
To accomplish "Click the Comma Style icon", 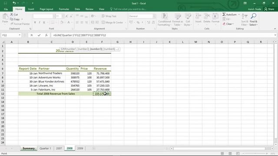I will (x=142, y=23).
